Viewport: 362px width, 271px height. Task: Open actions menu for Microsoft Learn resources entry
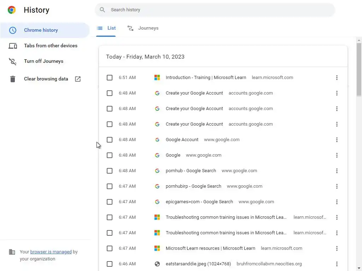[337, 248]
